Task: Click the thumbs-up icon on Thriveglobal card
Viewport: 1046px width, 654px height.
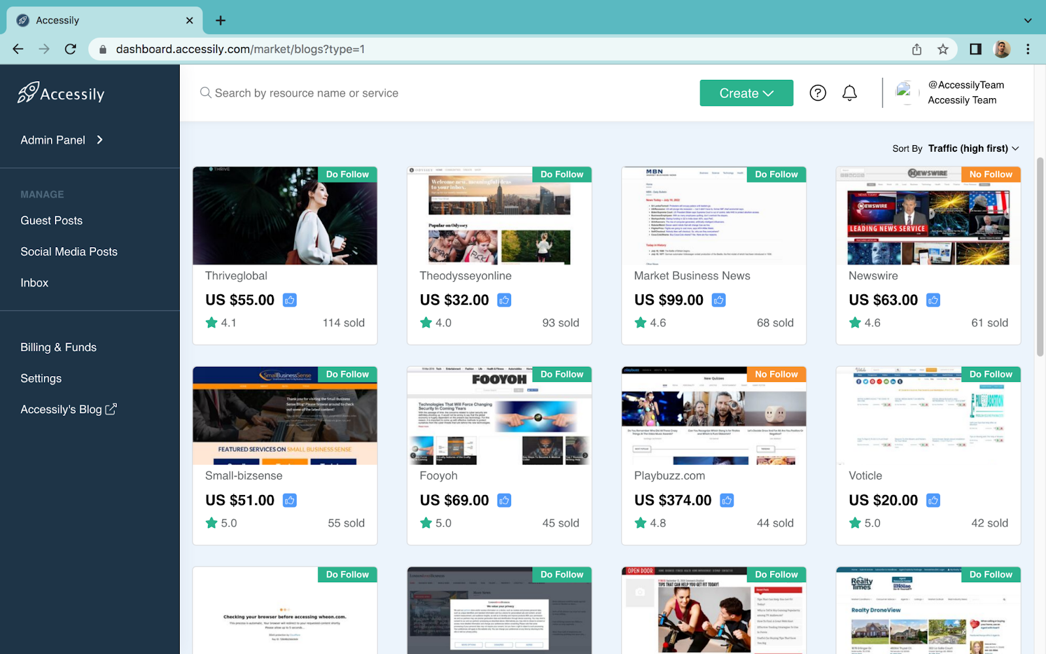Action: [x=290, y=300]
